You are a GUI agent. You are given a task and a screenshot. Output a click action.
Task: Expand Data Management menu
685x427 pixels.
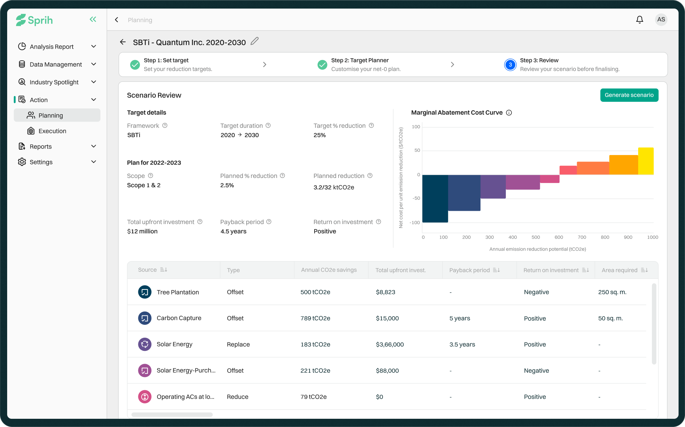[94, 64]
